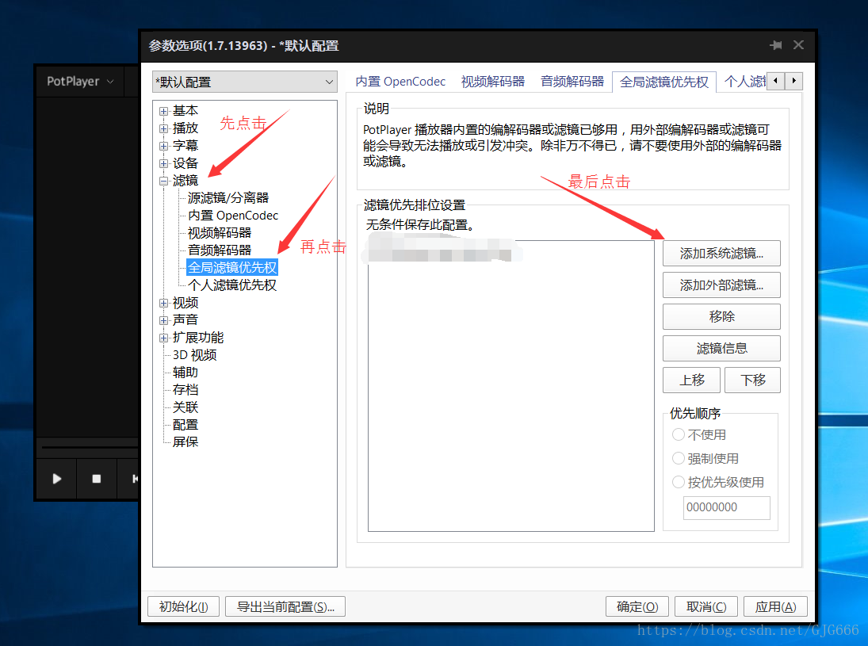Select 音频解码器 in the tree
The width and height of the screenshot is (868, 646).
[x=220, y=250]
